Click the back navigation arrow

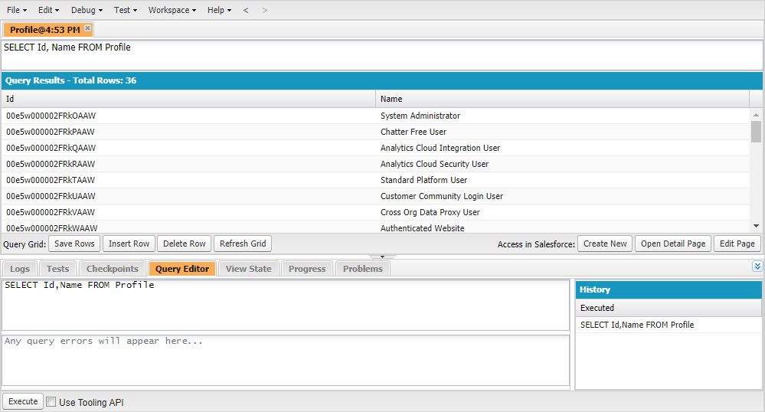245,10
